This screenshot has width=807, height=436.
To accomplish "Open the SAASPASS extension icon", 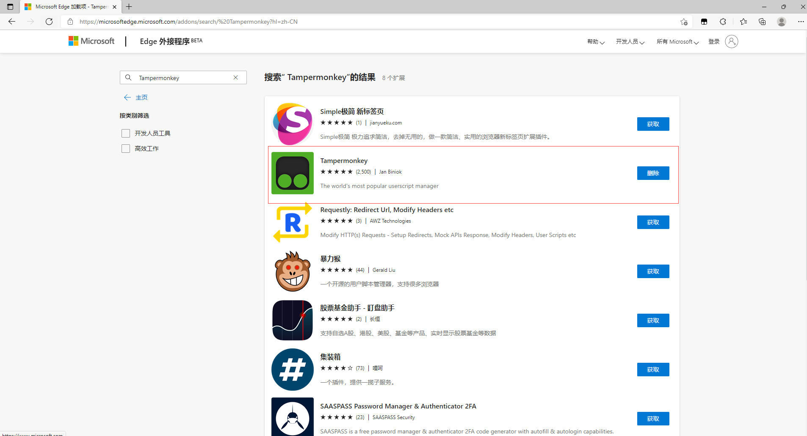I will pos(293,417).
